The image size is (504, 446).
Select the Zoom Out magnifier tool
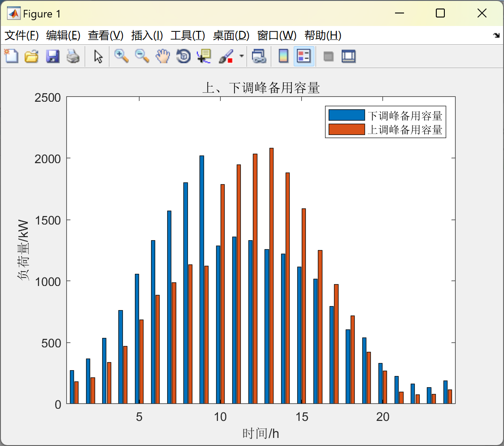[x=142, y=56]
